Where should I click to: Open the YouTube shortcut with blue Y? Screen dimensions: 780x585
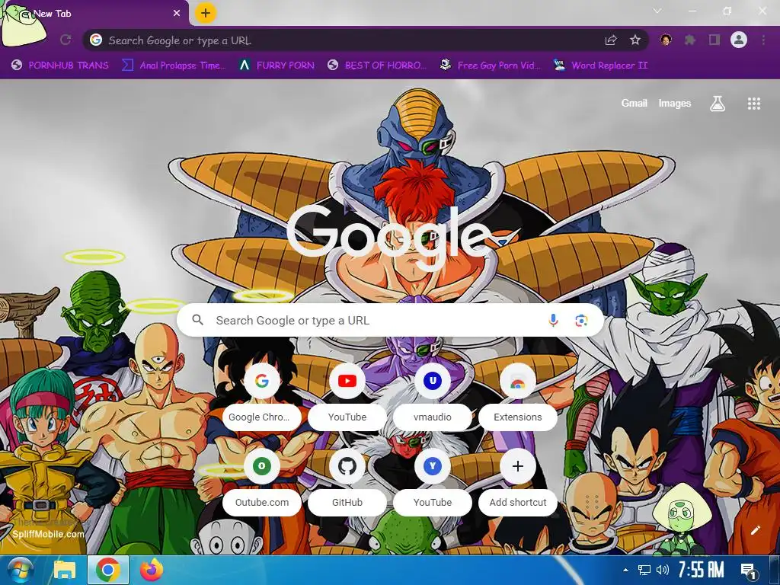click(433, 482)
